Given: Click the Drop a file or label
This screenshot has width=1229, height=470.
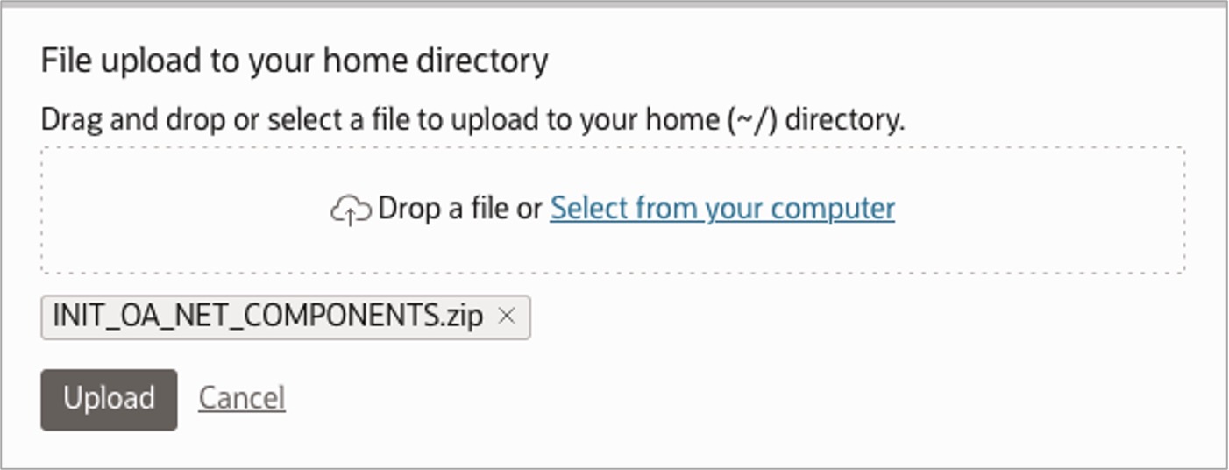Looking at the screenshot, I should tap(460, 209).
